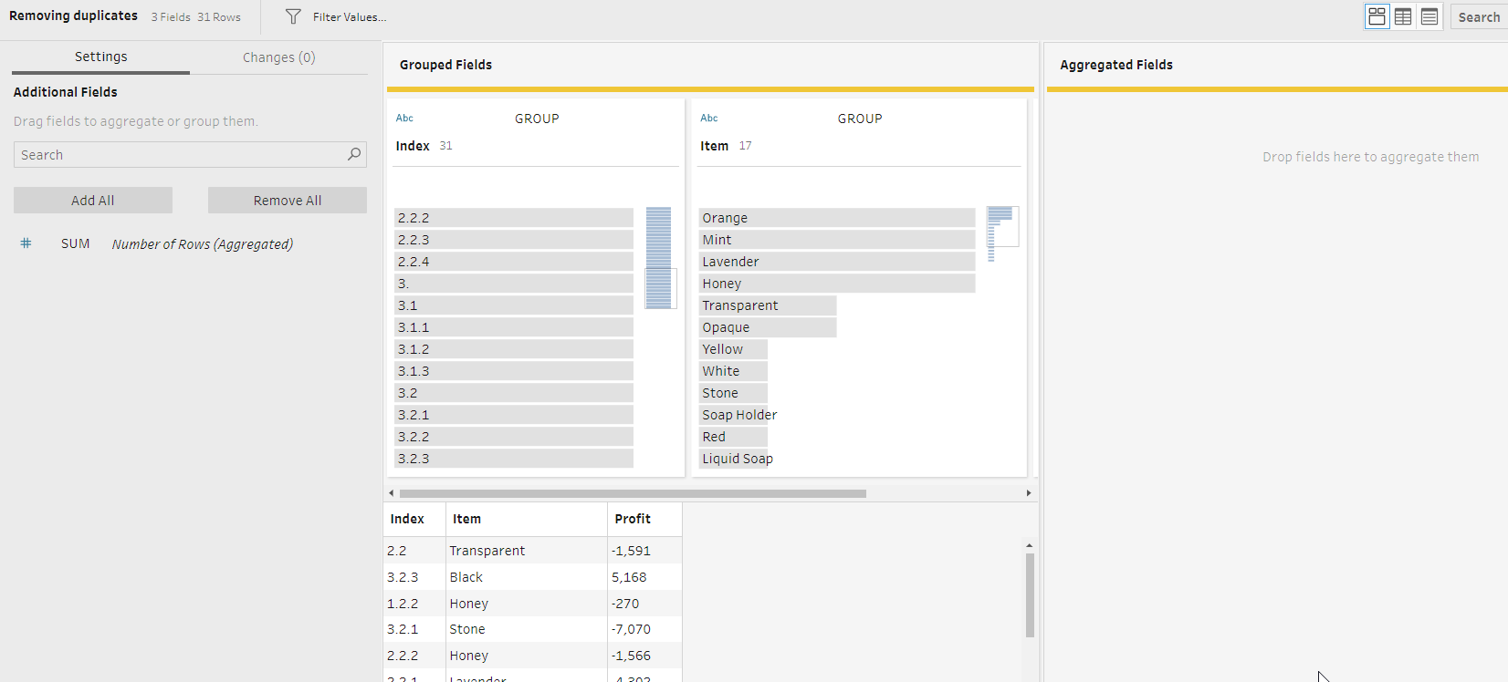The width and height of the screenshot is (1508, 682).
Task: Open the Changes (0) tab
Action: coord(278,57)
